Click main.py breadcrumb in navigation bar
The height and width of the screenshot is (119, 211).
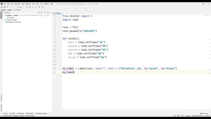tap(17, 10)
